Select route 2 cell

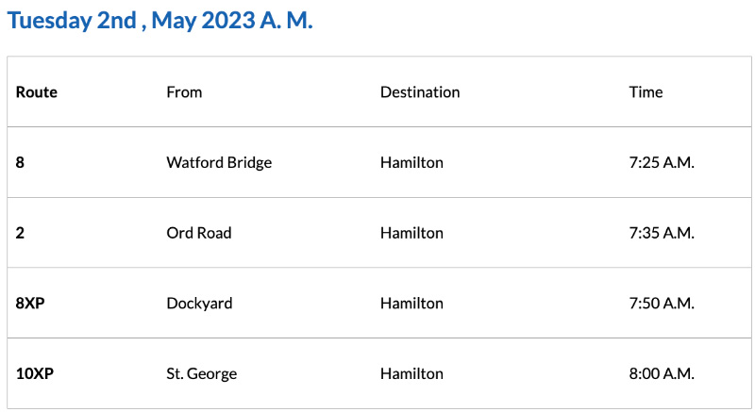[21, 233]
